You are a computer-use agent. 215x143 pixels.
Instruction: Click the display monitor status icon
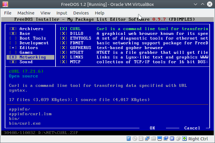click(x=160, y=139)
